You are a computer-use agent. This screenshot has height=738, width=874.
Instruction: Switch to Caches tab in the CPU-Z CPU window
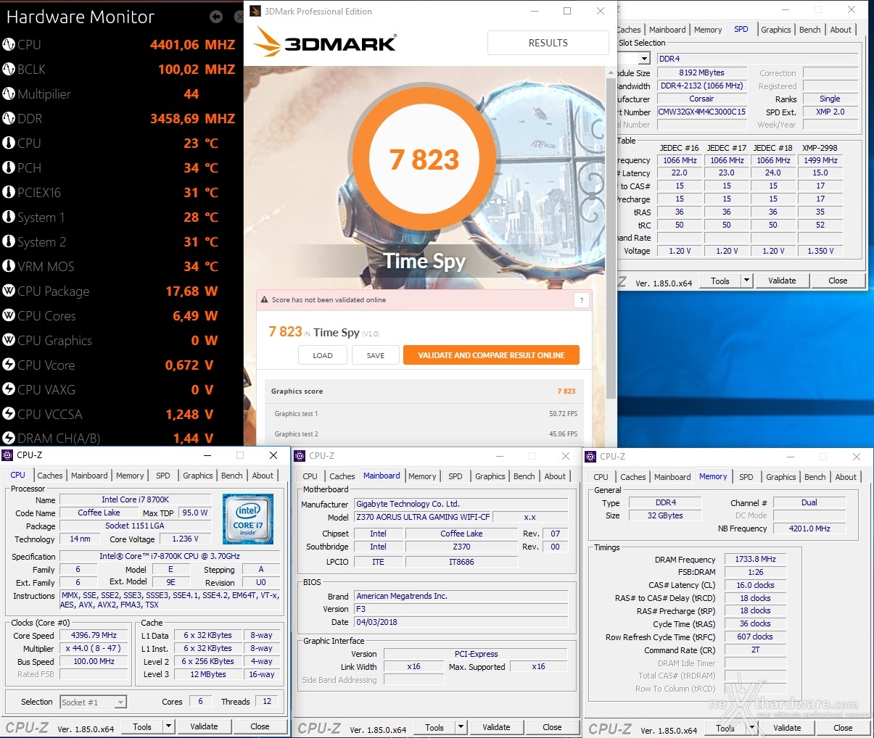coord(49,476)
